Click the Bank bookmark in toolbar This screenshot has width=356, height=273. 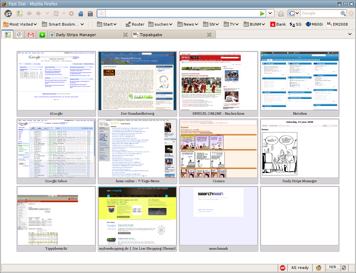(x=278, y=24)
